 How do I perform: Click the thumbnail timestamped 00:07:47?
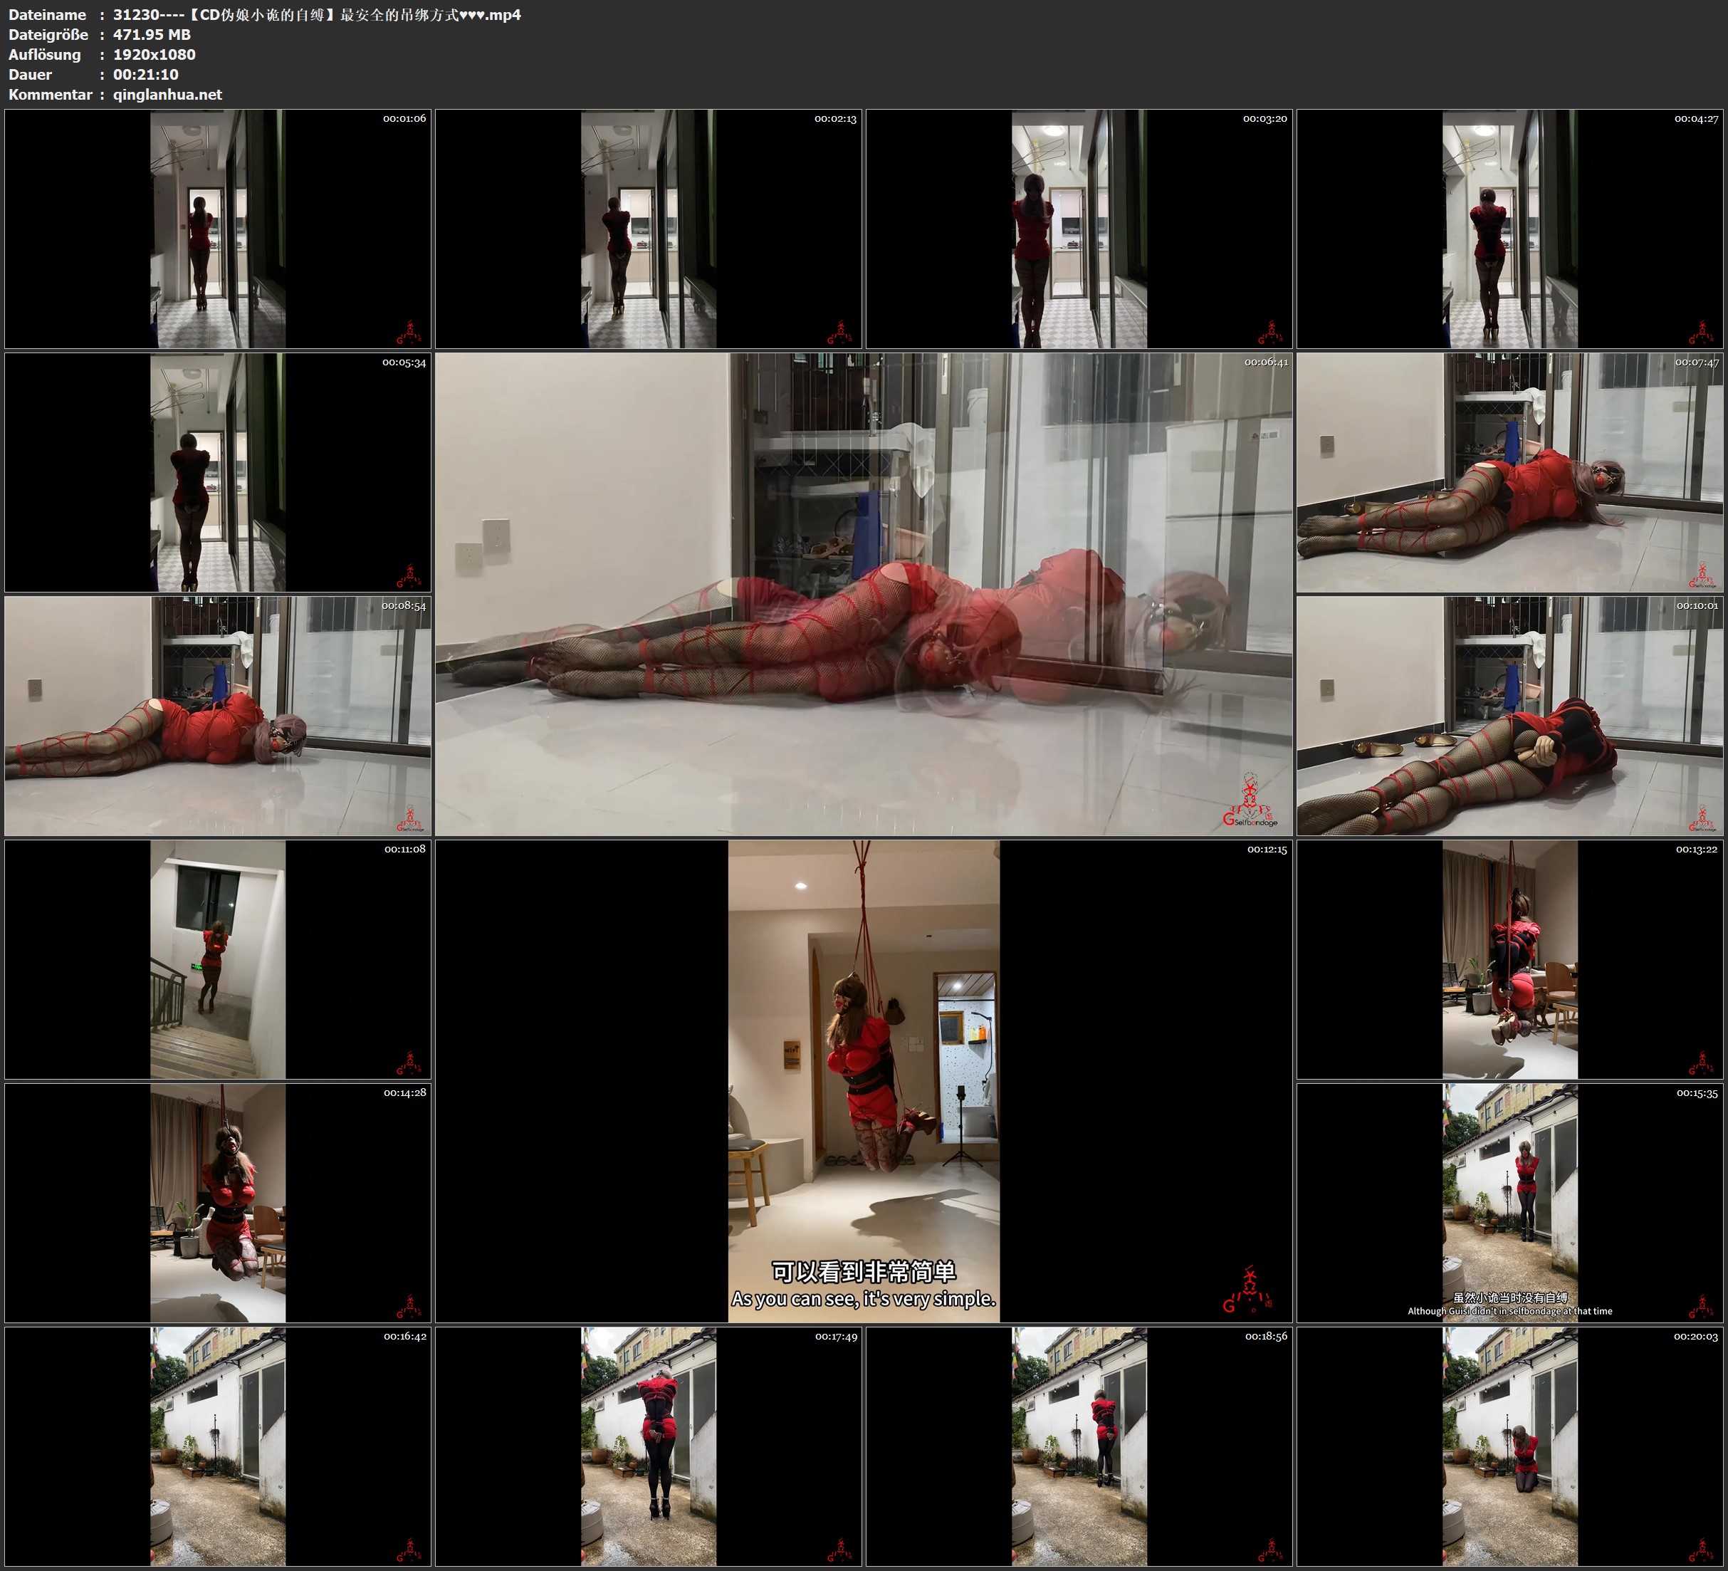coord(1510,471)
